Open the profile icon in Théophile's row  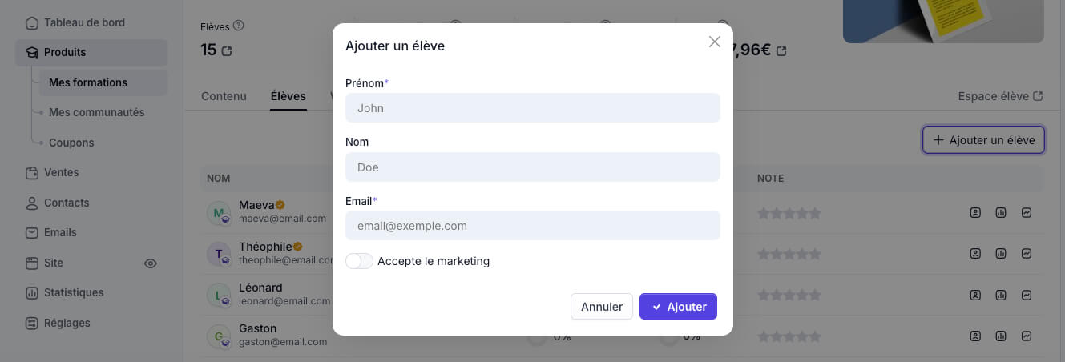975,254
